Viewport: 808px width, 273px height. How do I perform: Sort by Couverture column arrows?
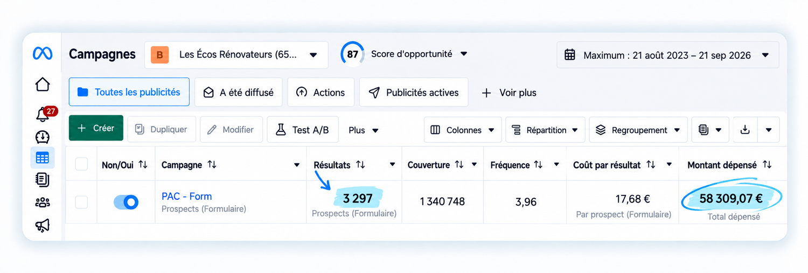(459, 165)
